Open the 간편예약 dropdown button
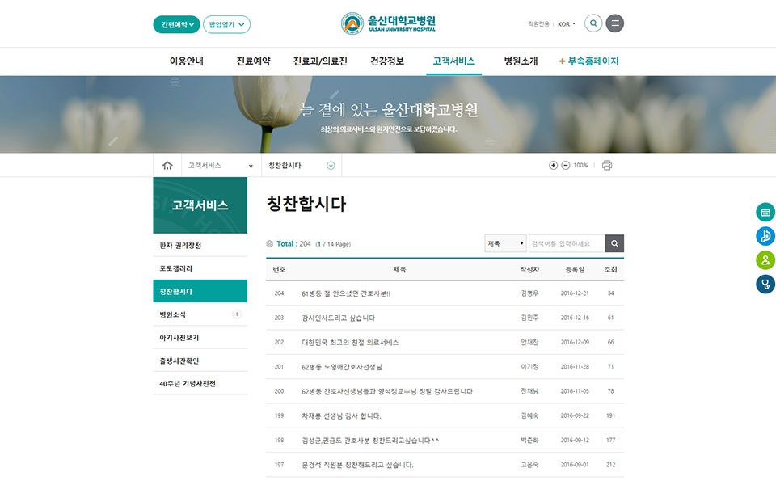 [176, 24]
